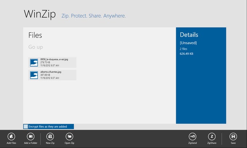247x148 pixels.
Task: Click the Add Files icon
Action: tap(11, 136)
